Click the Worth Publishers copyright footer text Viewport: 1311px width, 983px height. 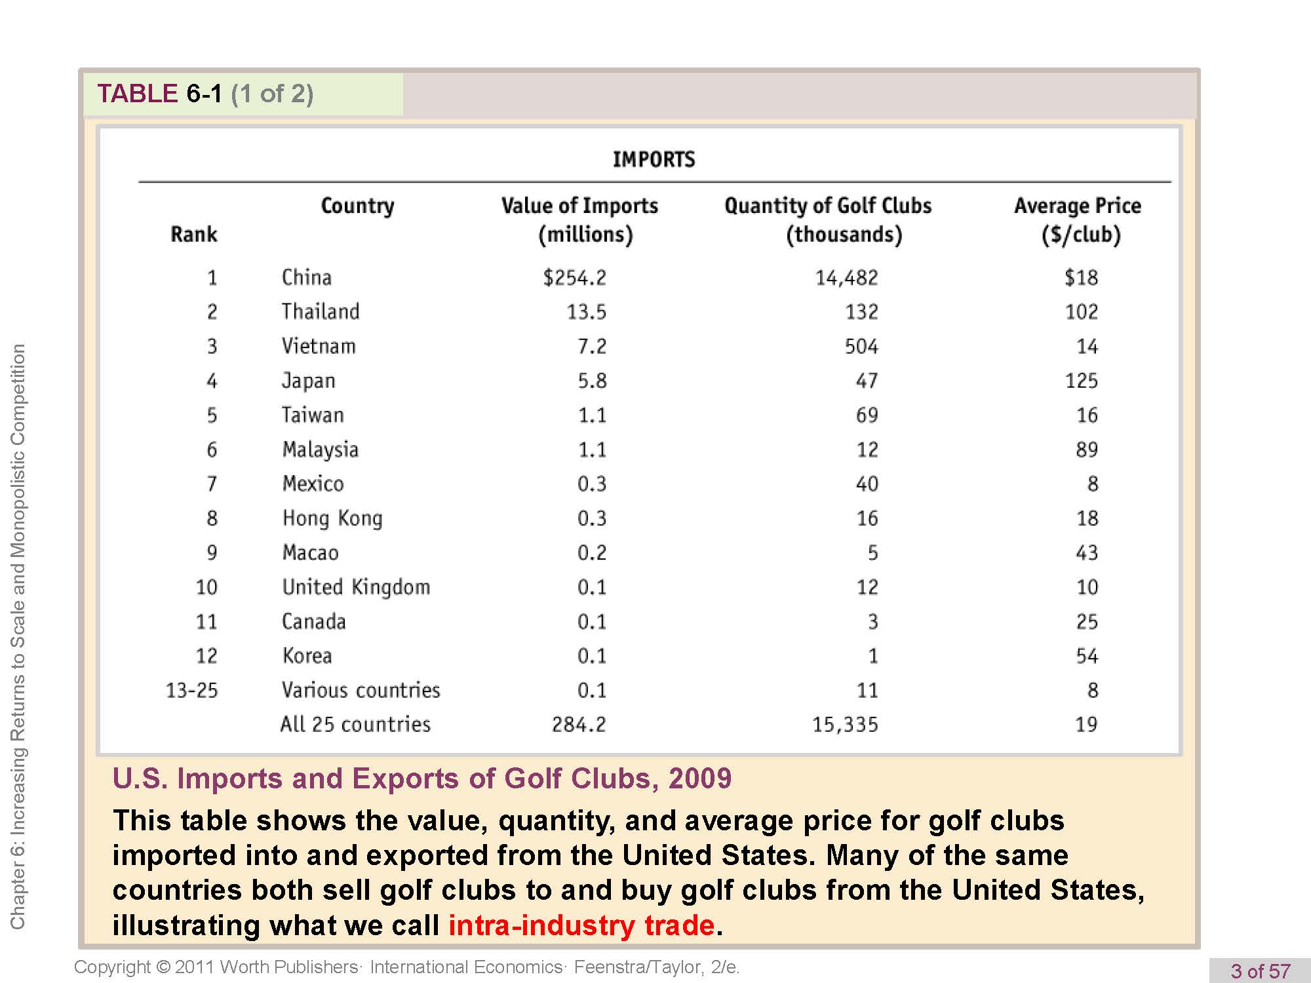406,967
